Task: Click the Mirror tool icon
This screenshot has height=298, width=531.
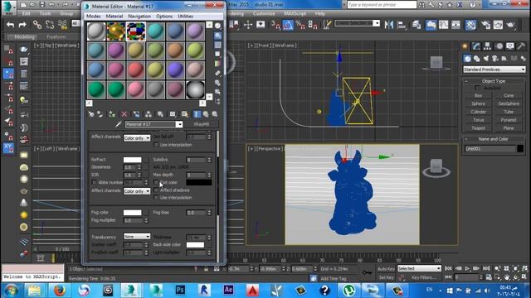Action: coord(389,25)
